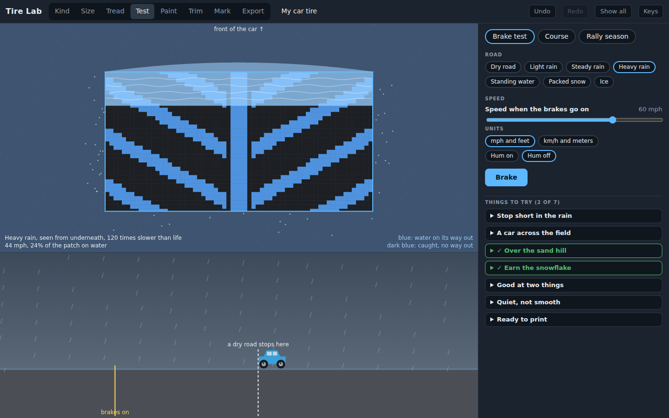Choose Standing water road condition
Screen dimensions: 669x418
(512, 82)
